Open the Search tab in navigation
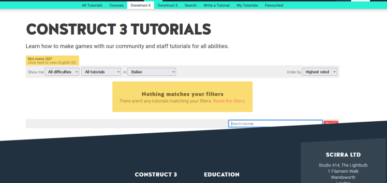The height and width of the screenshot is (183, 387). [x=190, y=5]
